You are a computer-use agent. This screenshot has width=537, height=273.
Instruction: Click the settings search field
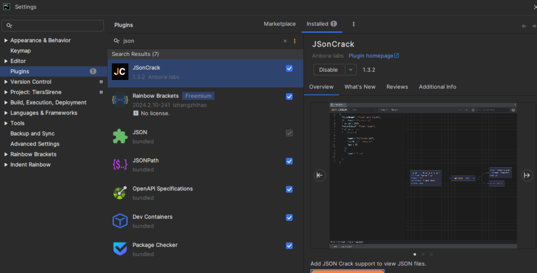pos(53,26)
